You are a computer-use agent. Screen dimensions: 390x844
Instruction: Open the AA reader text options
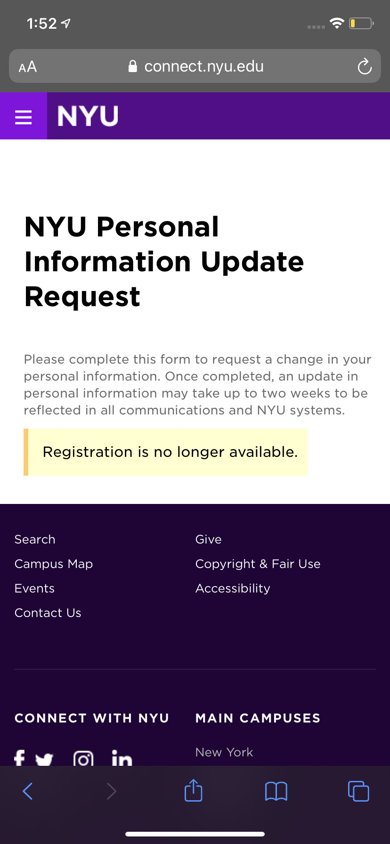(x=28, y=66)
